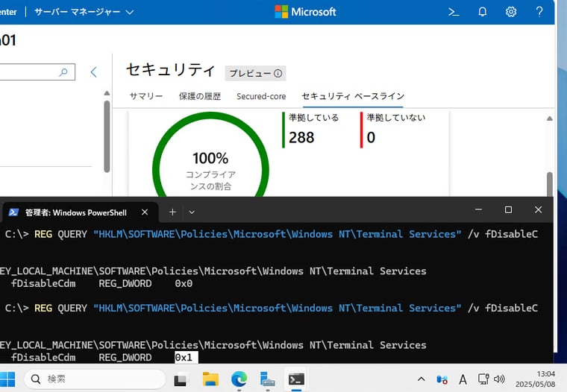The height and width of the screenshot is (392, 567).
Task: Open Terminal icon on taskbar
Action: pyautogui.click(x=296, y=379)
